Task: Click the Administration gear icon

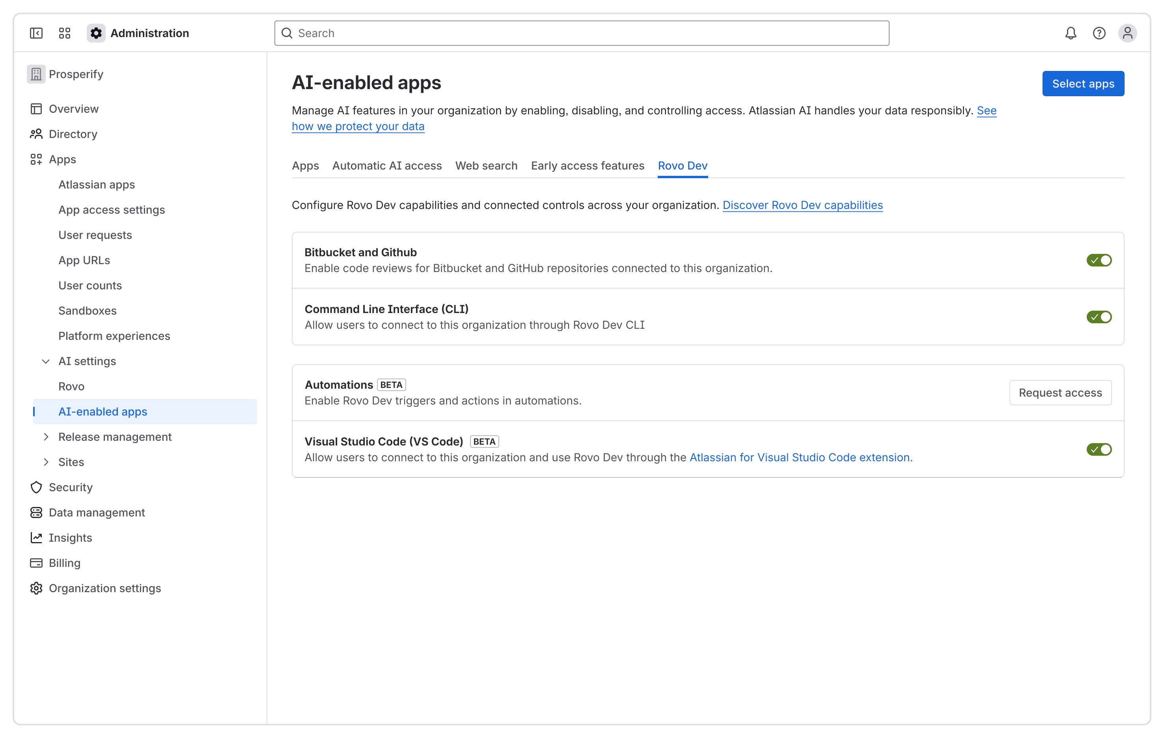Action: (96, 33)
